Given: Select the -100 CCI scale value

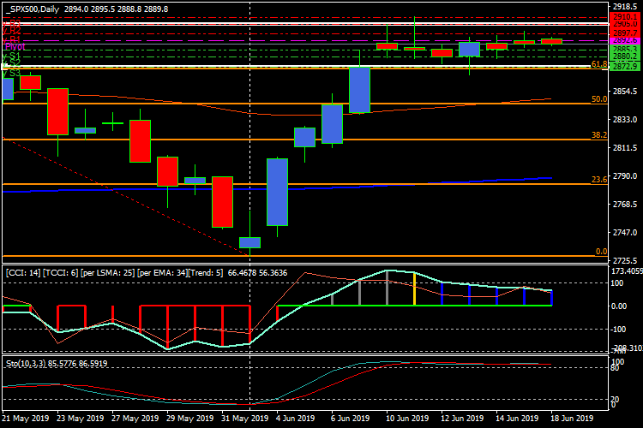Looking at the screenshot, I should point(618,330).
